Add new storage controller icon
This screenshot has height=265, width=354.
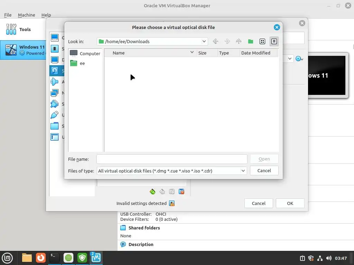pos(152,192)
